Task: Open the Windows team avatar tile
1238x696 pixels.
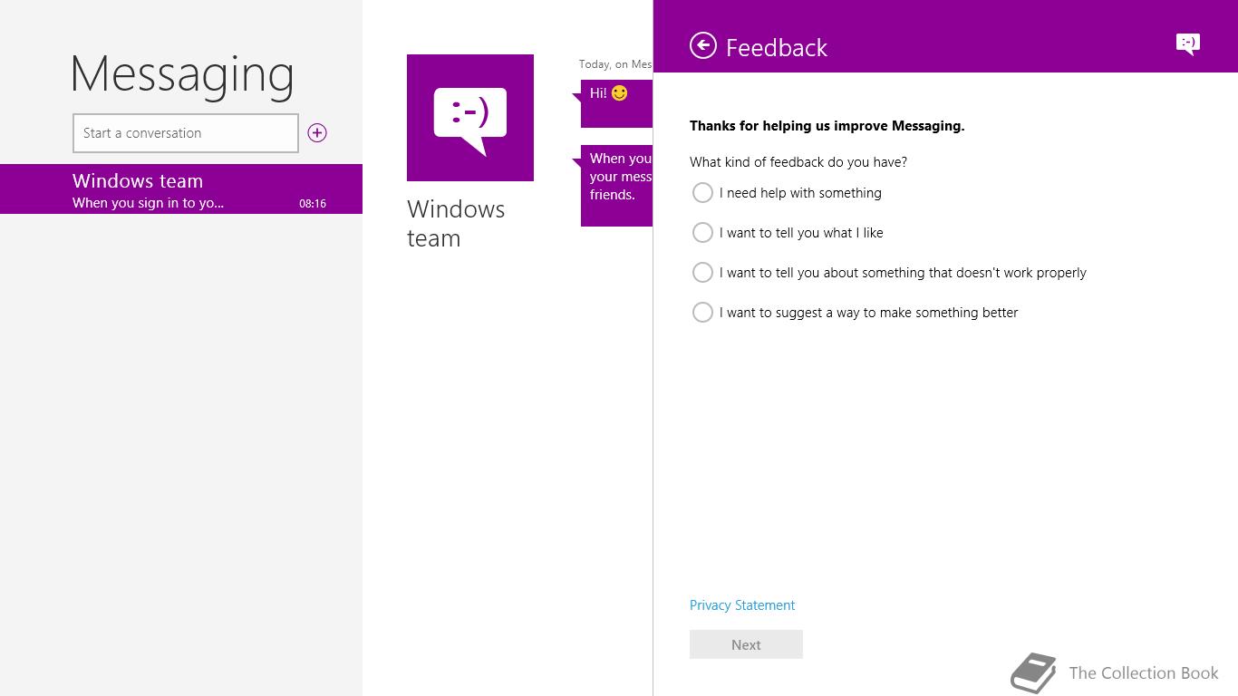Action: [470, 118]
